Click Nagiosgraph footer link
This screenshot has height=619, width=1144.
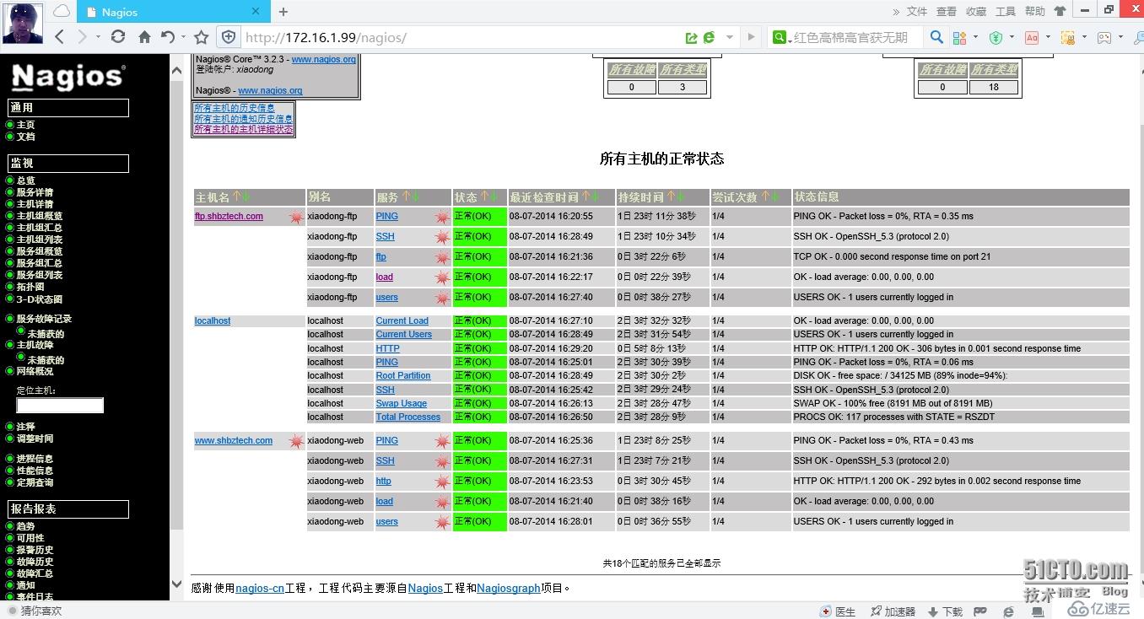coord(509,589)
